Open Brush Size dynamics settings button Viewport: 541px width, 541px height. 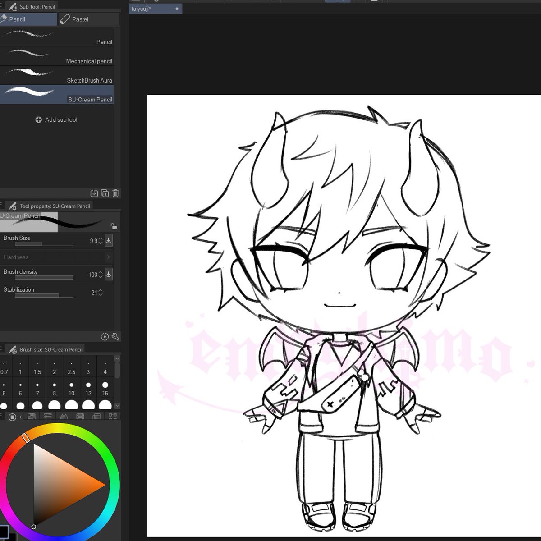[x=109, y=241]
